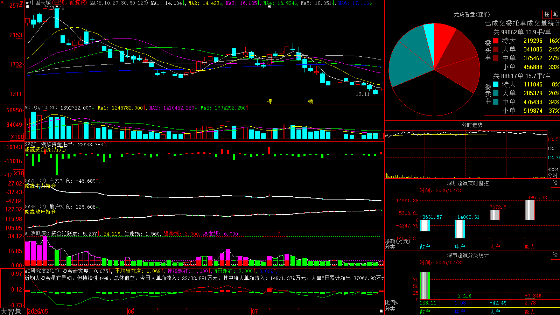Click the 绩 marker on the K-line chart

pyautogui.click(x=310, y=101)
